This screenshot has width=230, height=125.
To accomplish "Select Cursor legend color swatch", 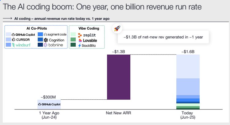I will [x=8, y=40].
